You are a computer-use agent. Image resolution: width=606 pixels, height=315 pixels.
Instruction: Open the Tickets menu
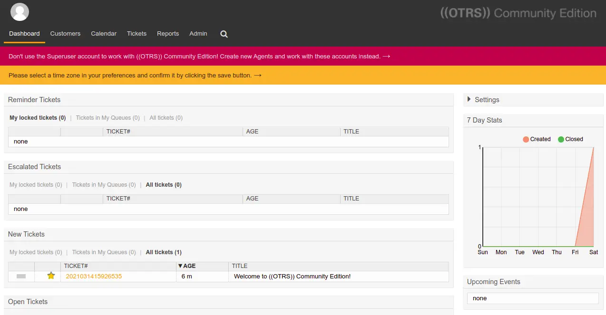pyautogui.click(x=137, y=34)
